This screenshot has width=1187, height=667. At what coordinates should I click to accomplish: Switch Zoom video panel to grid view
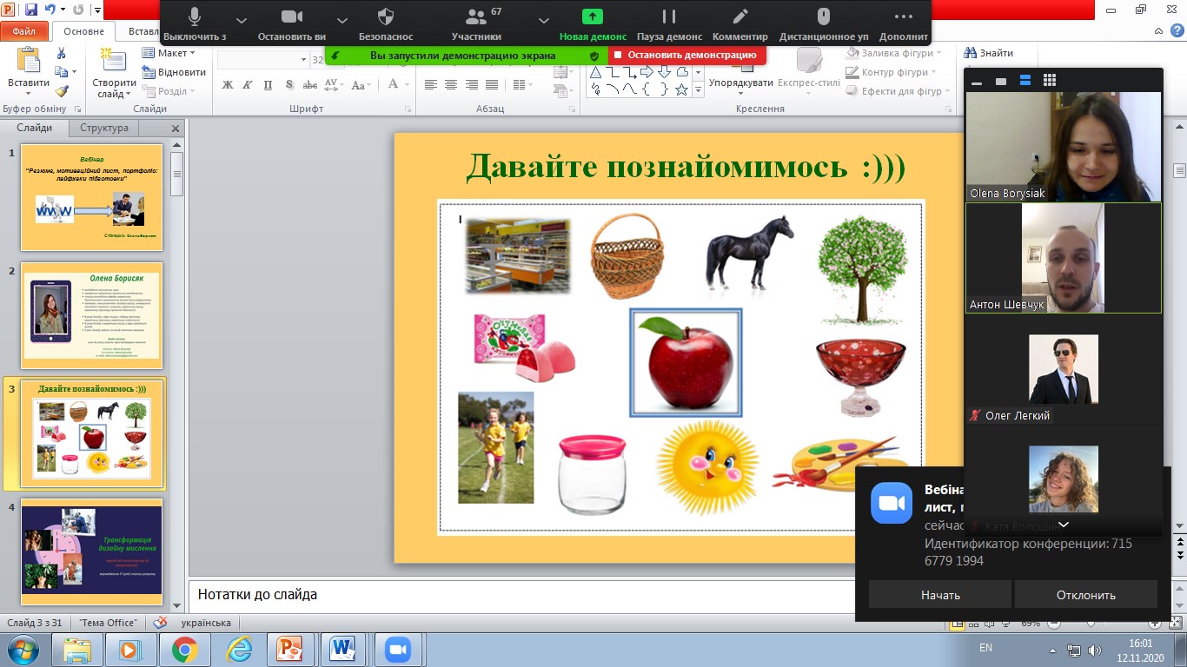tap(1050, 80)
